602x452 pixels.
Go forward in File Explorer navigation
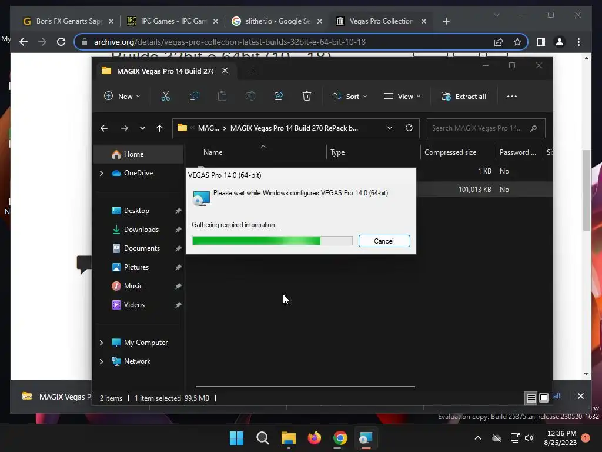(125, 128)
